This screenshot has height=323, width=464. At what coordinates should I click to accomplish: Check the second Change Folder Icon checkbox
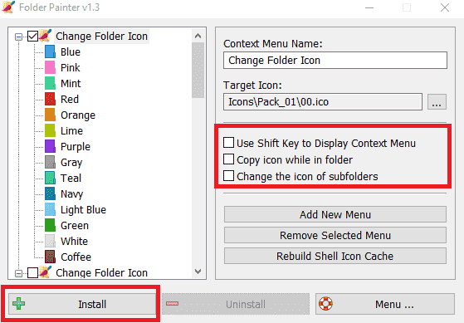[x=32, y=272]
